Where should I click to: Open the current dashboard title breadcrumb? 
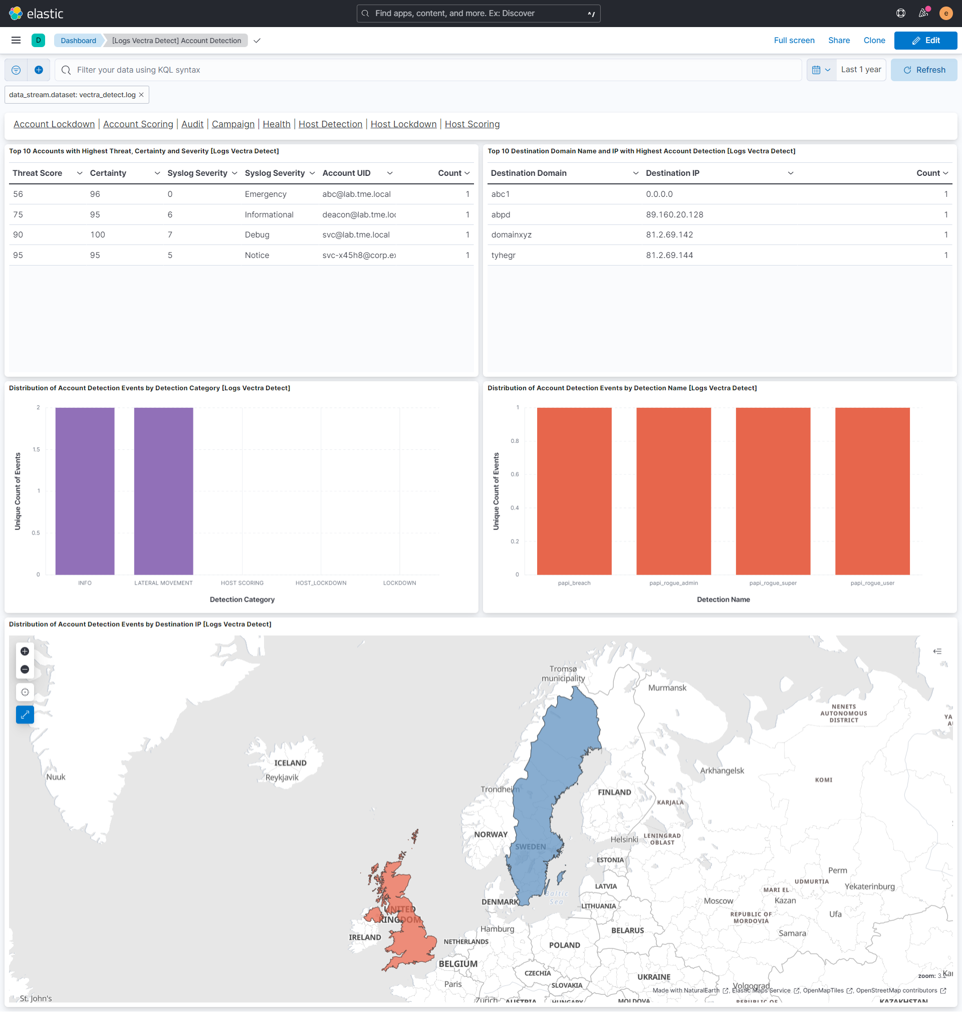point(176,41)
